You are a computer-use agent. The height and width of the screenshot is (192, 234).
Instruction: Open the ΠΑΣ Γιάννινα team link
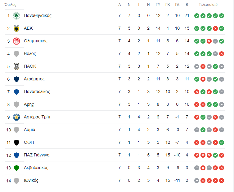pos(37,155)
